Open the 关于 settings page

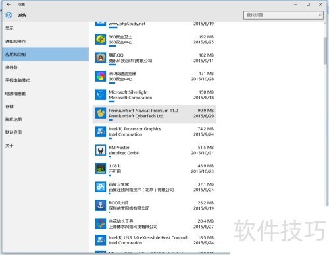coord(45,146)
